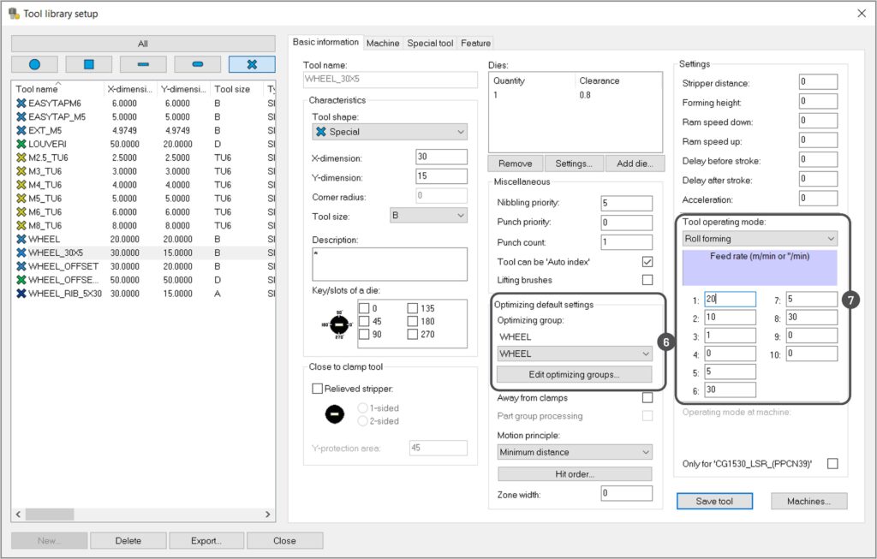Check the Relieved stripper checkbox
Viewport: 877px width, 559px height.
coord(318,389)
